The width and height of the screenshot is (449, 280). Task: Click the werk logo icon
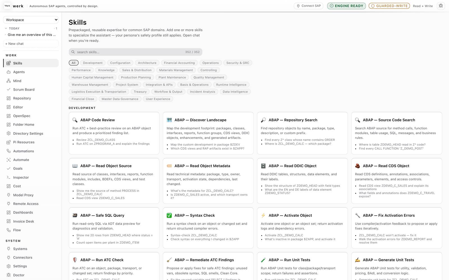click(x=7, y=6)
